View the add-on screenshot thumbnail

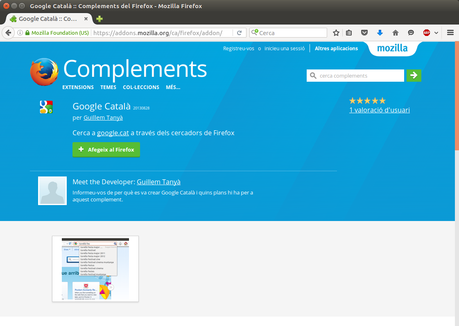(x=95, y=269)
